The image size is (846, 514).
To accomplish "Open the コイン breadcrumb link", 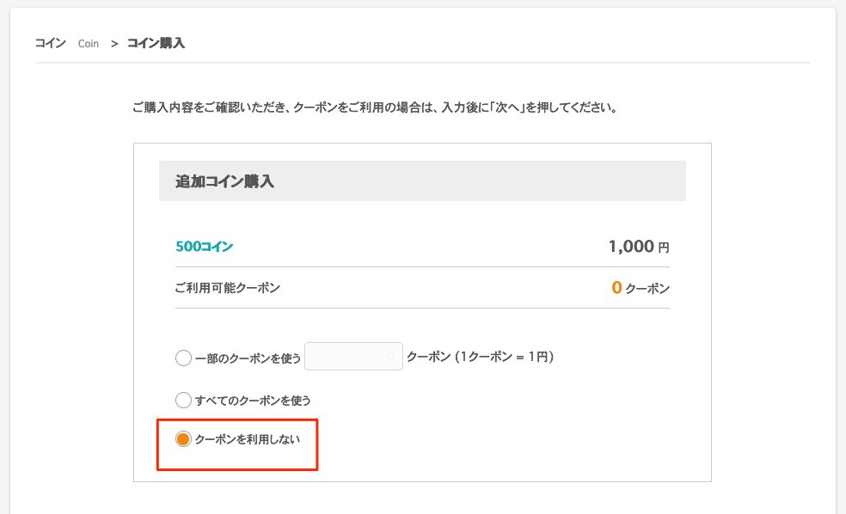I will pyautogui.click(x=51, y=43).
